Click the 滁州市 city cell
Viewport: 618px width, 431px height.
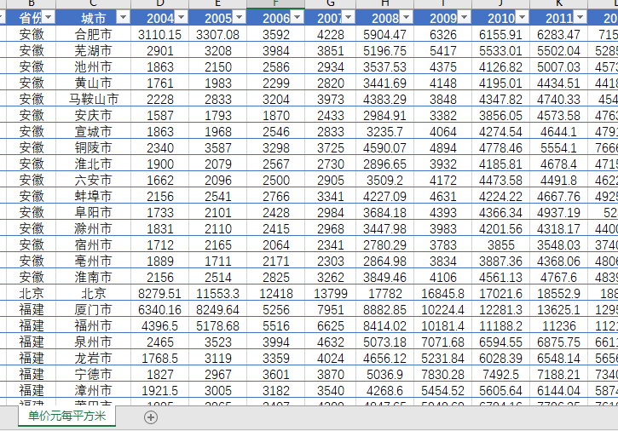pos(94,228)
